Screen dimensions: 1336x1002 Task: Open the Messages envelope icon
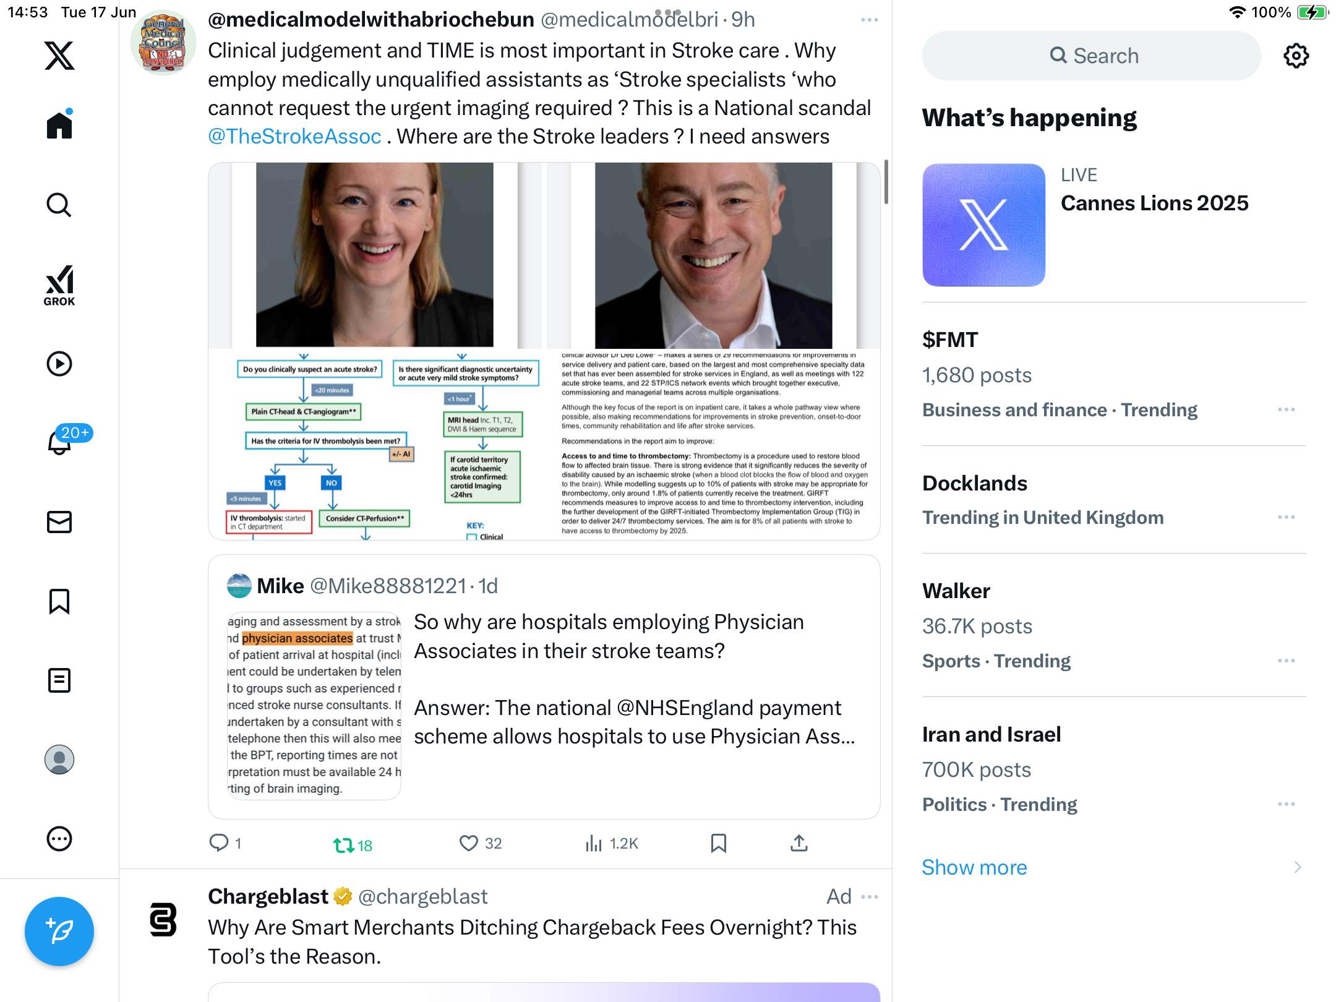[x=59, y=522]
